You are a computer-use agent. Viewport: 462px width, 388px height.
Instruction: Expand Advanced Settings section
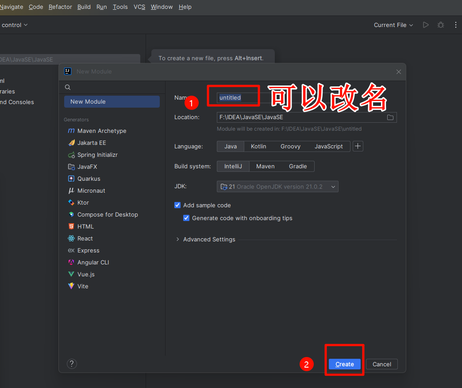point(177,240)
